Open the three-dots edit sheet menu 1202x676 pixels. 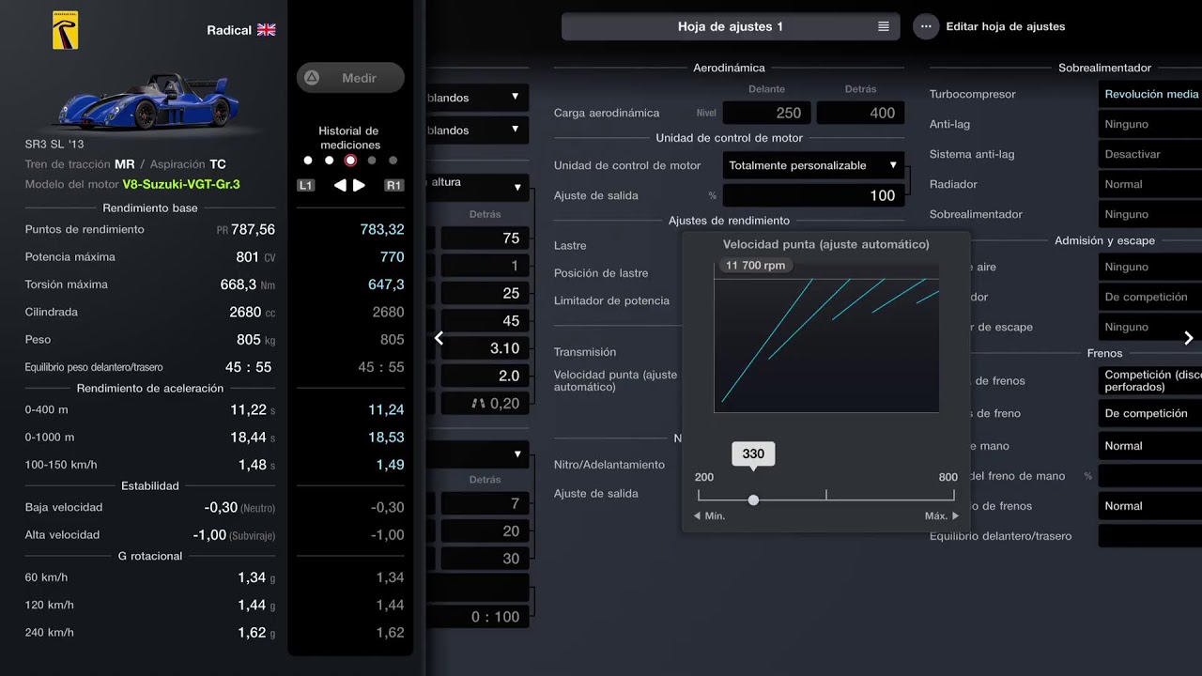click(926, 26)
